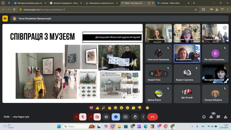Toggle the emoji reactions smiley icon
The image size is (231, 130).
click(x=116, y=117)
